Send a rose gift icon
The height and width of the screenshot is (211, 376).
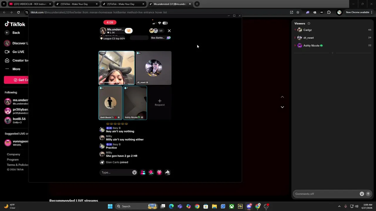(x=151, y=172)
